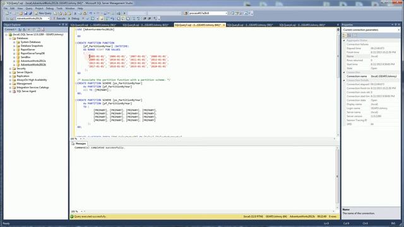Viewport: 404px width, 227px height.
Task: Select the Server Objects folder
Action: click(25, 73)
